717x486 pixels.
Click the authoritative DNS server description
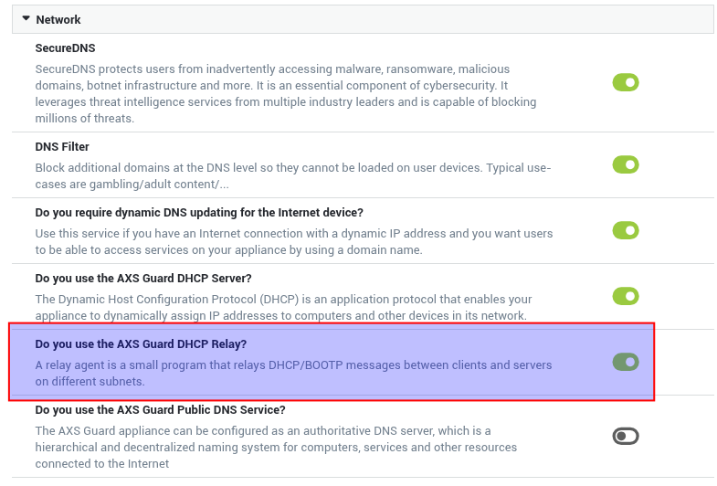(276, 447)
